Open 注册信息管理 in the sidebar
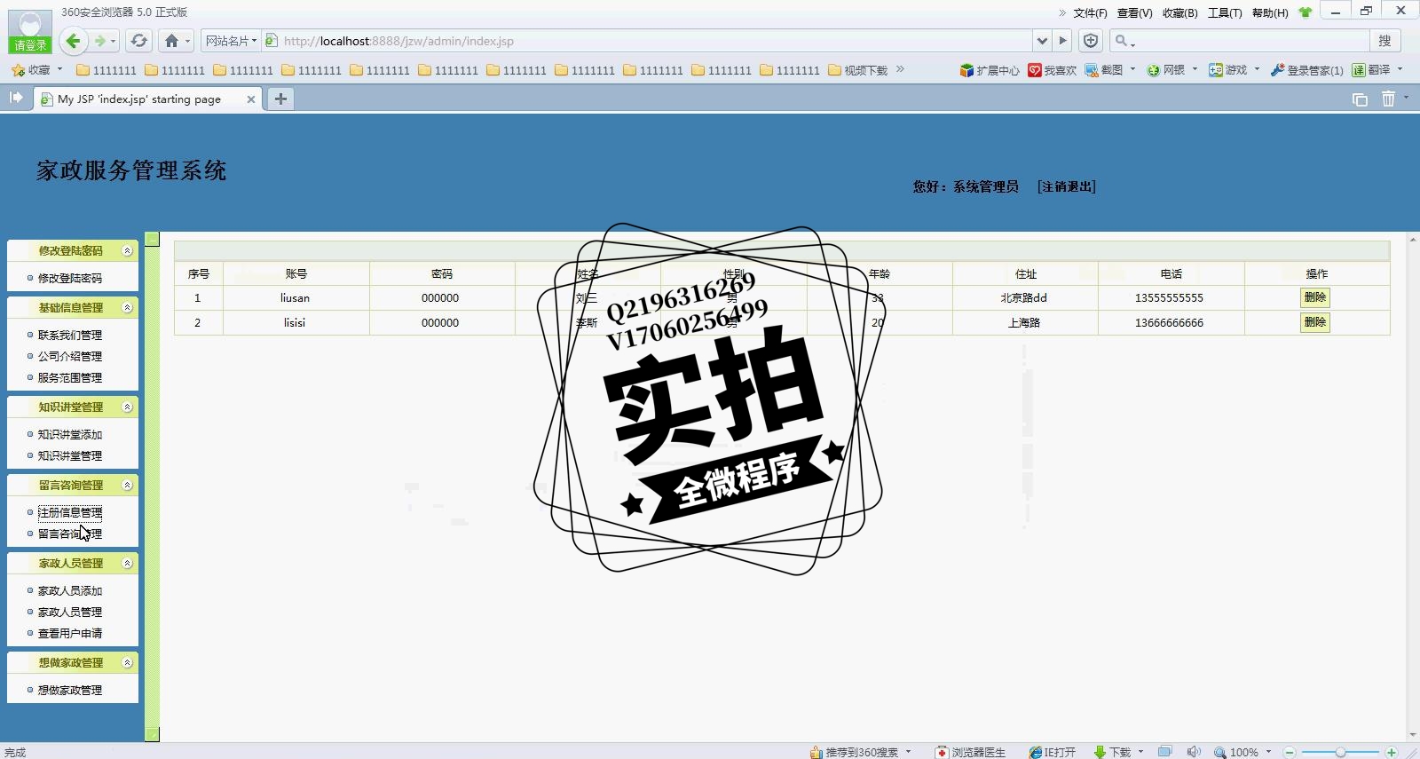The height and width of the screenshot is (759, 1420). click(70, 512)
